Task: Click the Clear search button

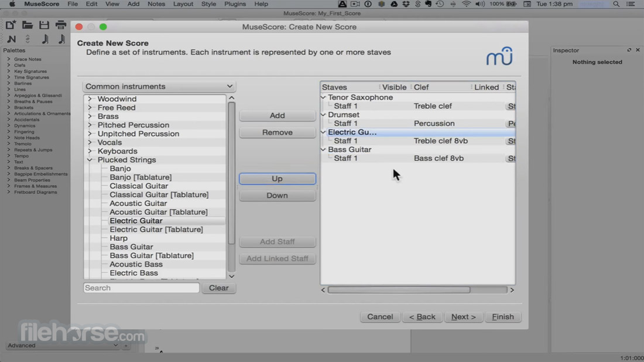Action: click(x=218, y=288)
